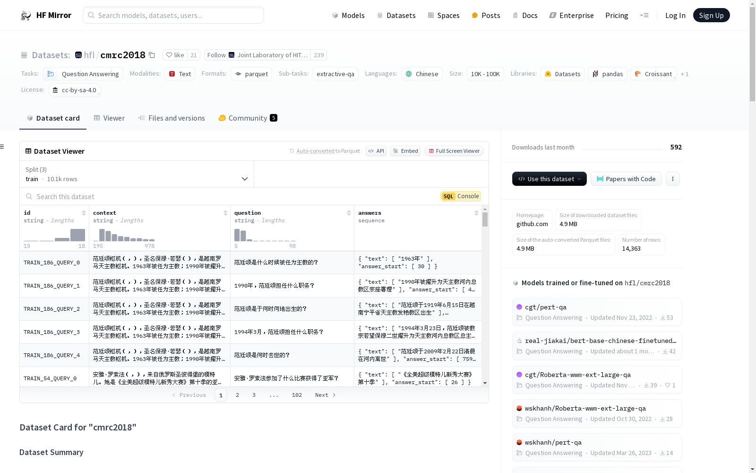The width and height of the screenshot is (756, 473).
Task: Open Docs in top navigation
Action: (525, 15)
